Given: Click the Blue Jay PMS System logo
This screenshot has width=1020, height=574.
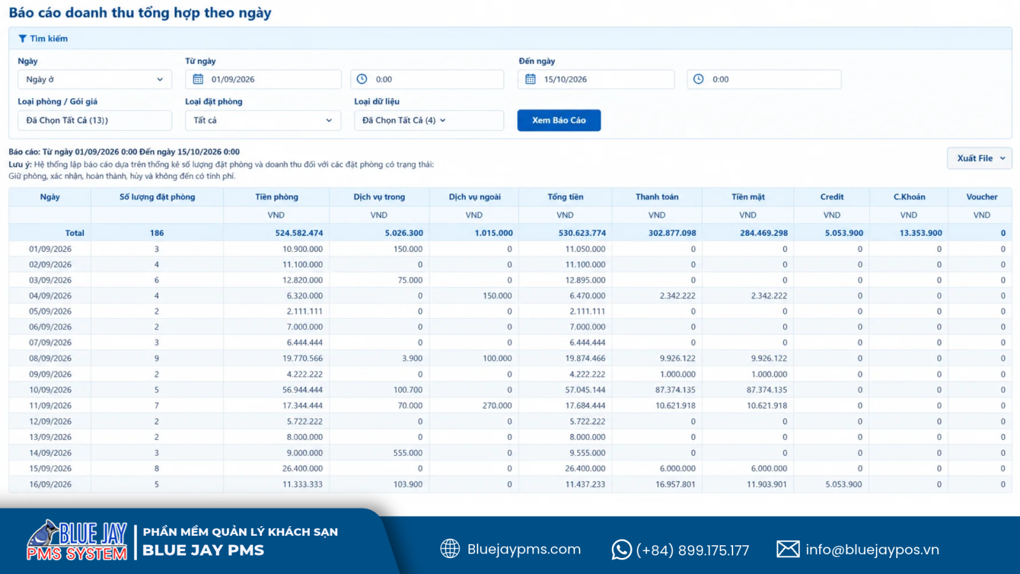Looking at the screenshot, I should tap(77, 541).
